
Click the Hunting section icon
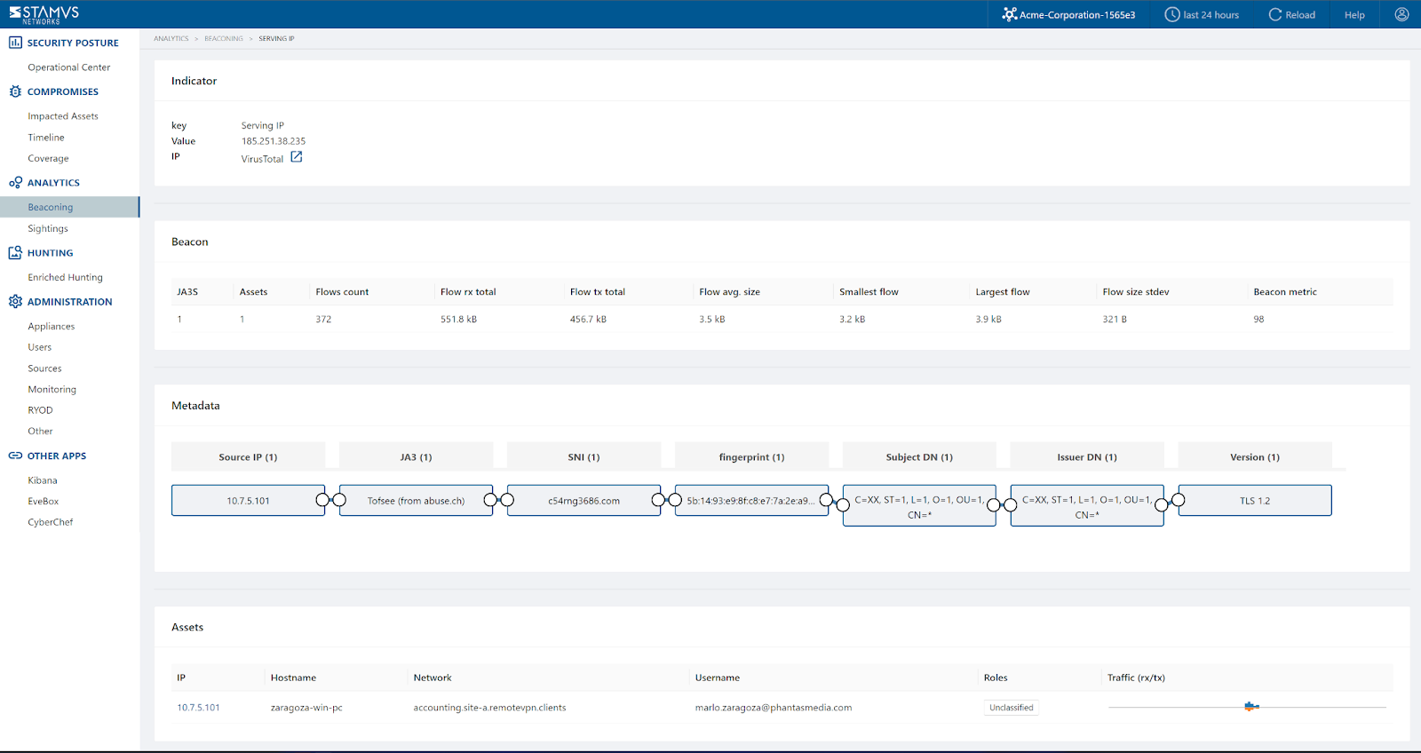15,253
